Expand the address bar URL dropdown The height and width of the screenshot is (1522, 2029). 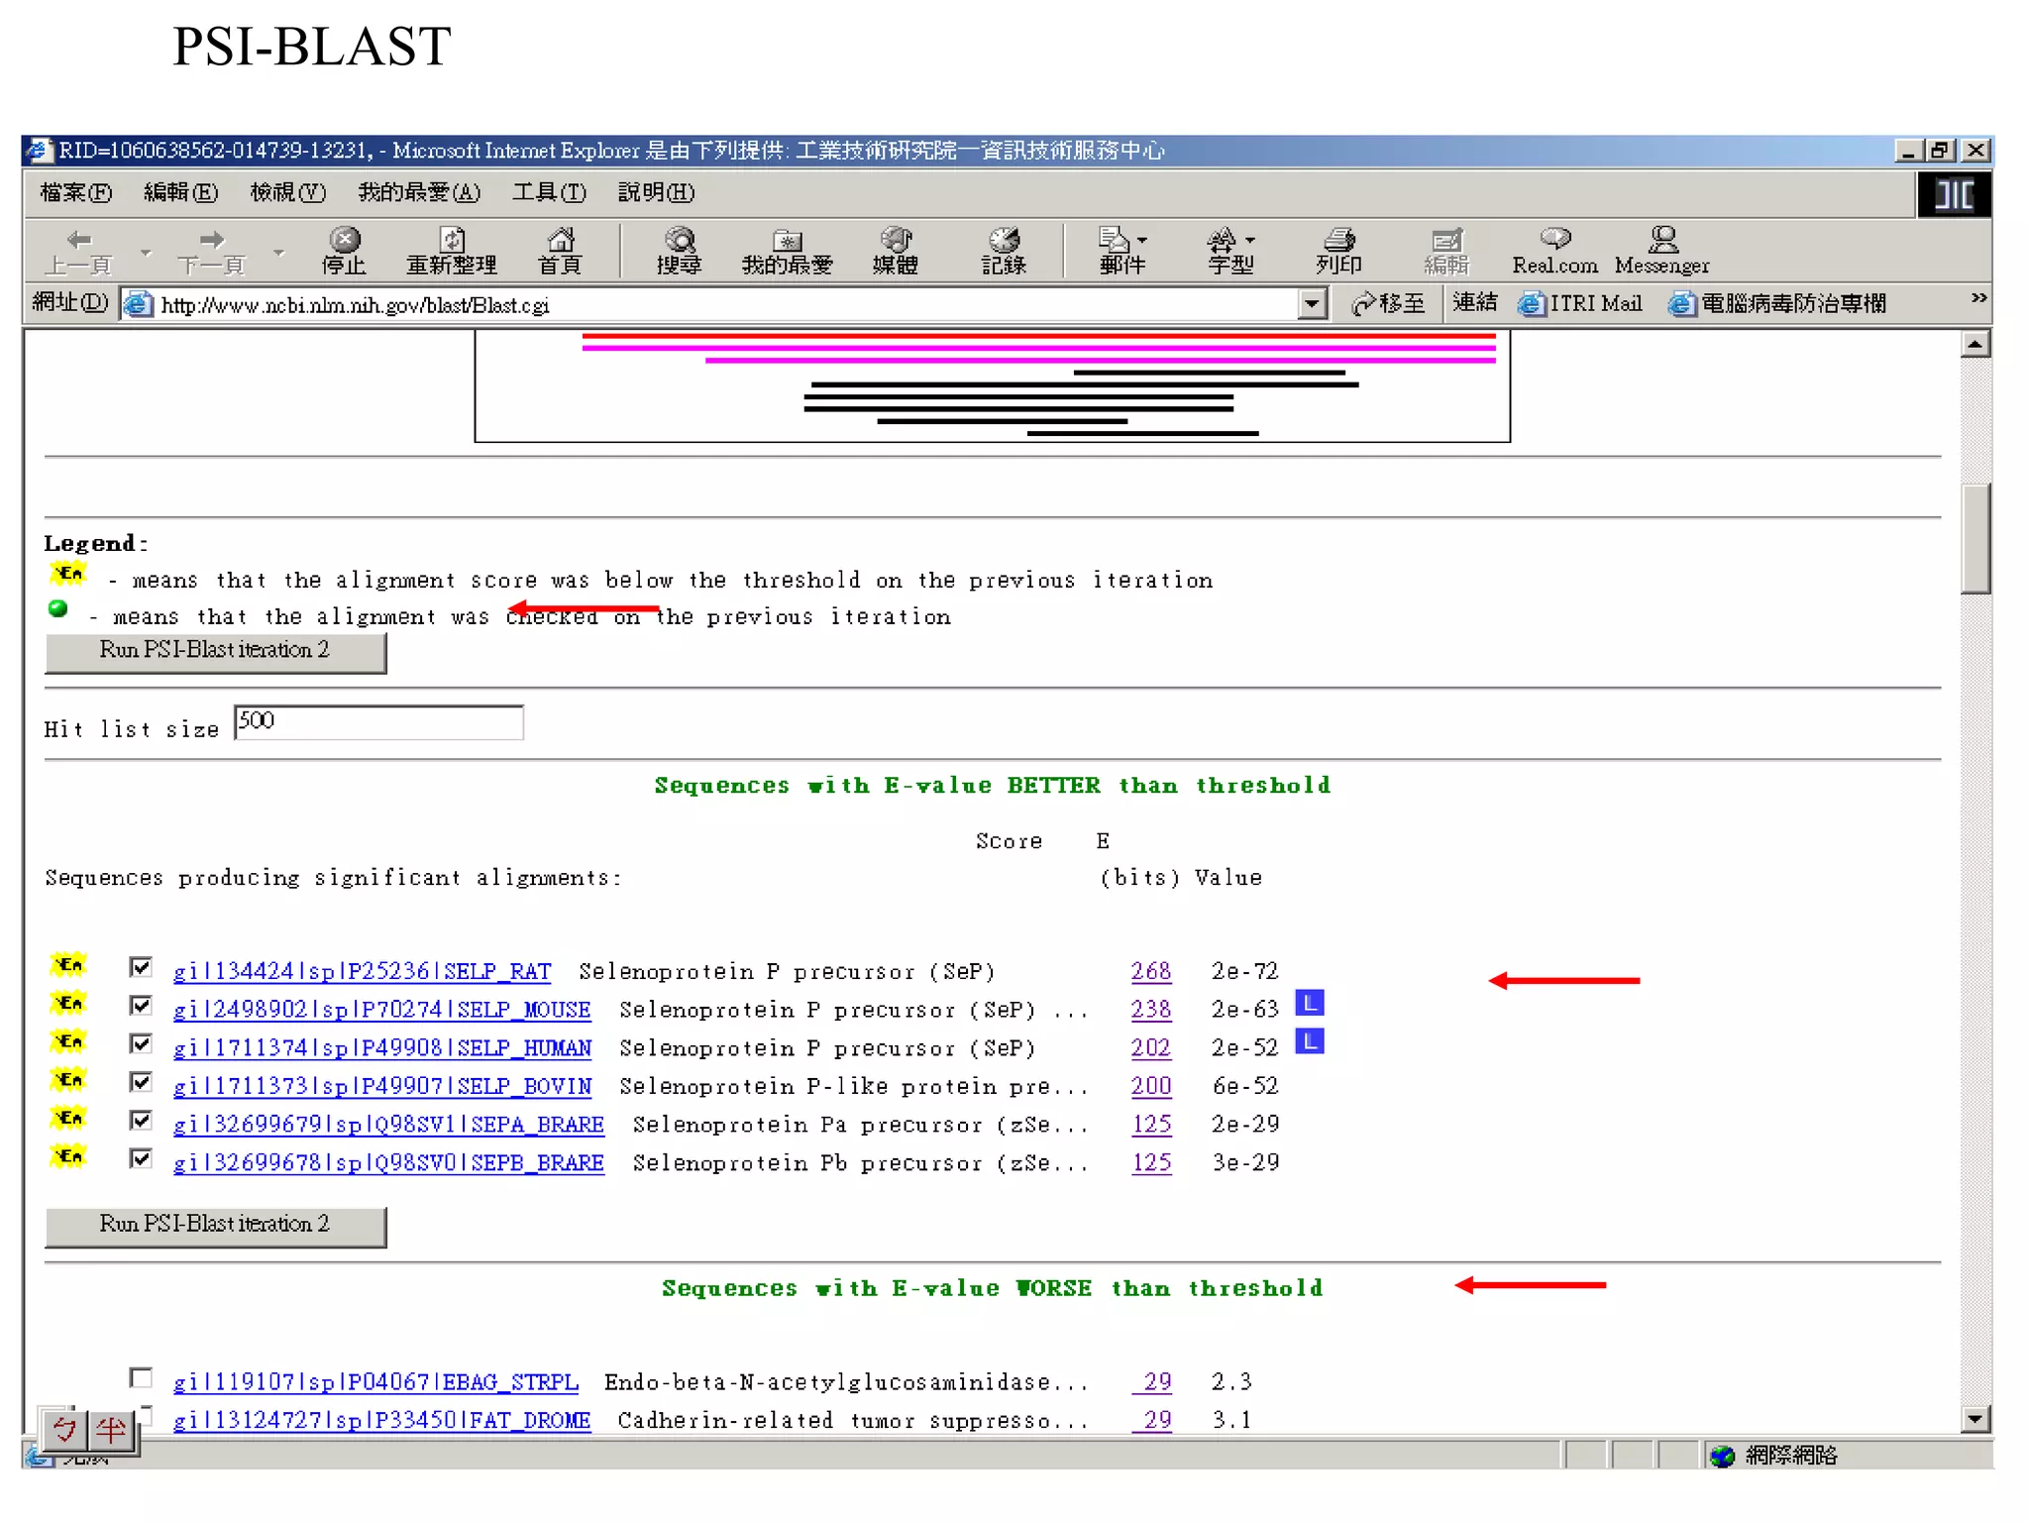[x=1312, y=304]
